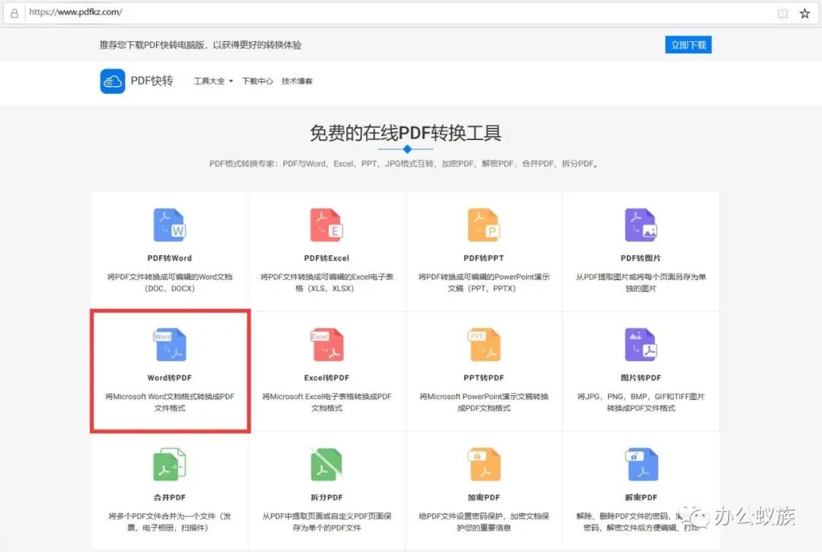Open the 加密PDF lock icon
This screenshot has height=552, width=822.
pos(484,464)
